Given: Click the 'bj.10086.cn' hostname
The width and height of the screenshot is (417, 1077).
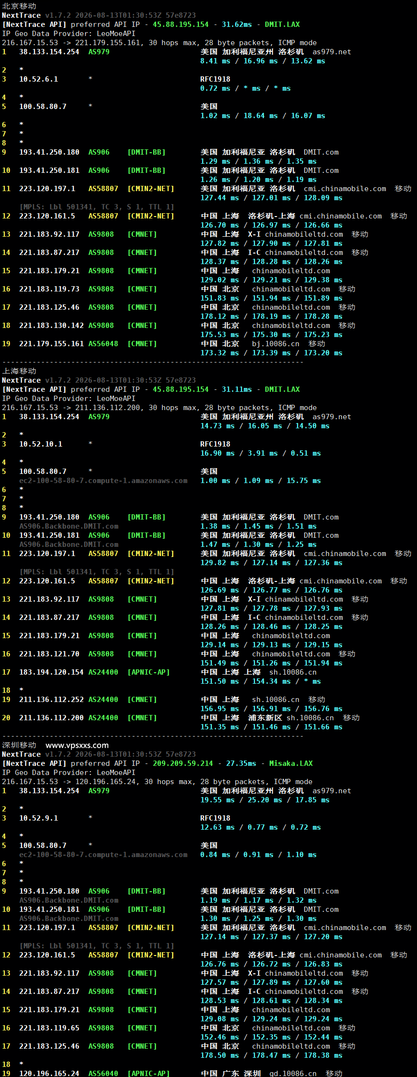Looking at the screenshot, I should (276, 343).
